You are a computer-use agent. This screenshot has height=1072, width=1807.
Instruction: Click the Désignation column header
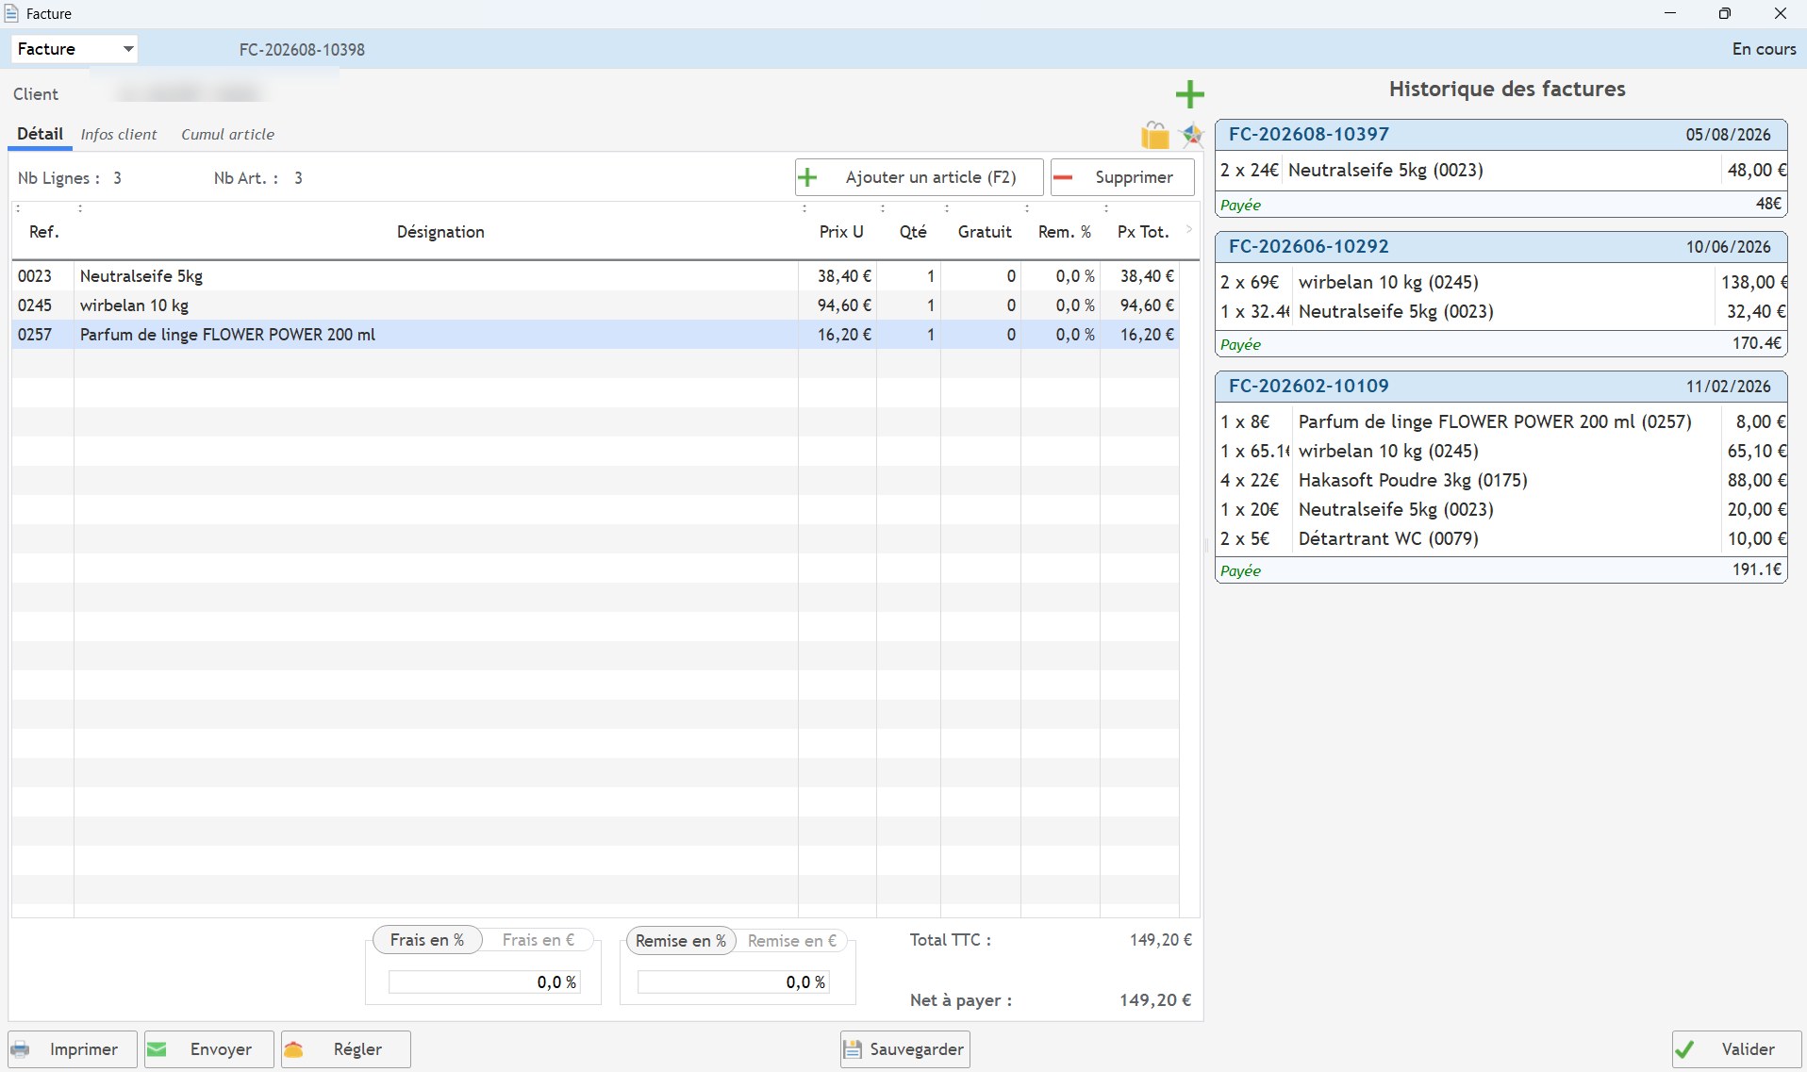click(439, 232)
